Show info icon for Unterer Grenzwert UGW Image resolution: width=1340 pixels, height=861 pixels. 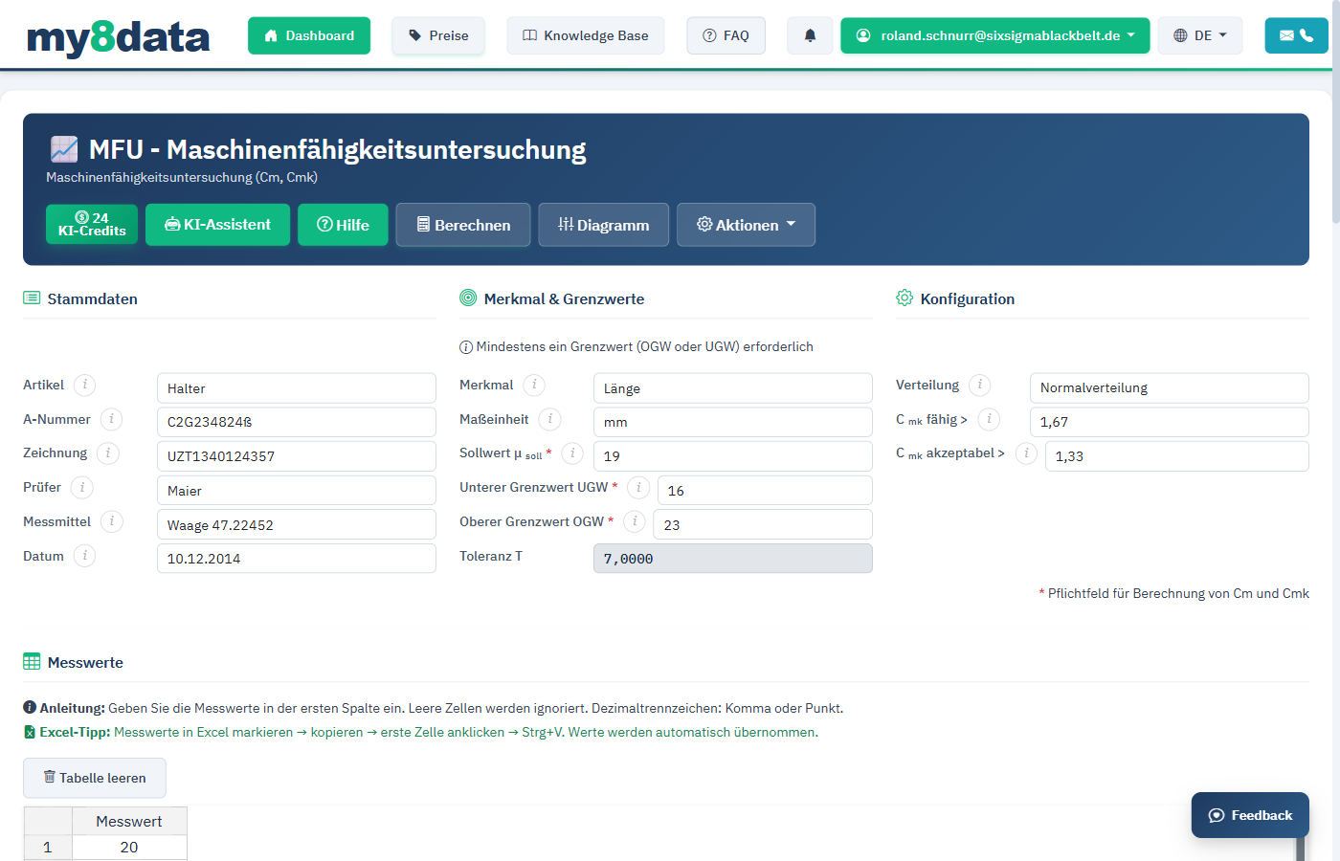pos(638,488)
